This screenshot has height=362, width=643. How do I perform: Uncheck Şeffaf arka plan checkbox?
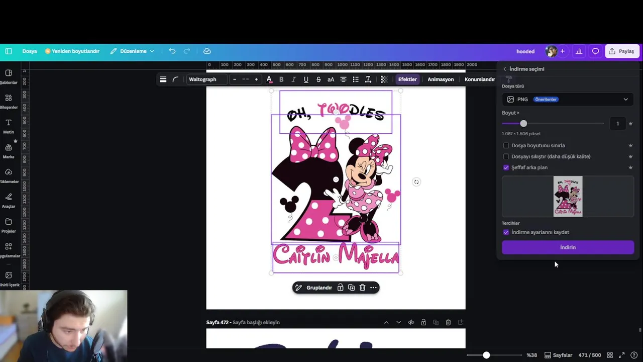pos(506,167)
